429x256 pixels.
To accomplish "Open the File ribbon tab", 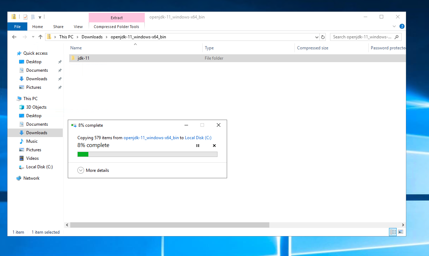I will click(17, 27).
